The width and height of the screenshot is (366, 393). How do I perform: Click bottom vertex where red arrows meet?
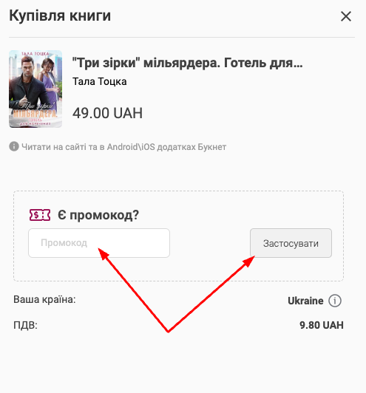tap(168, 331)
